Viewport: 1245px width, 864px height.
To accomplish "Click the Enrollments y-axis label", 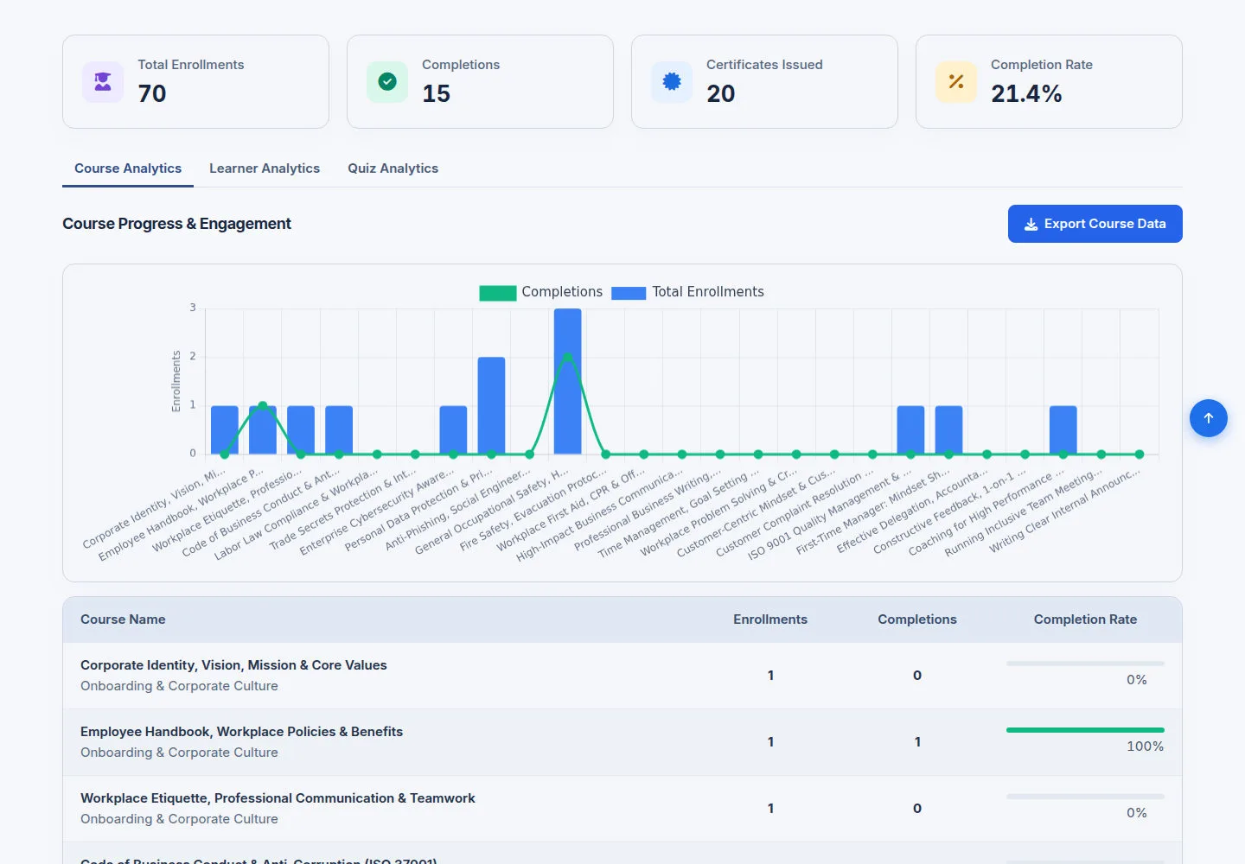I will click(x=176, y=381).
